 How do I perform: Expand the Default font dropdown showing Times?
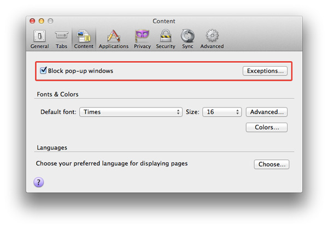coord(131,112)
